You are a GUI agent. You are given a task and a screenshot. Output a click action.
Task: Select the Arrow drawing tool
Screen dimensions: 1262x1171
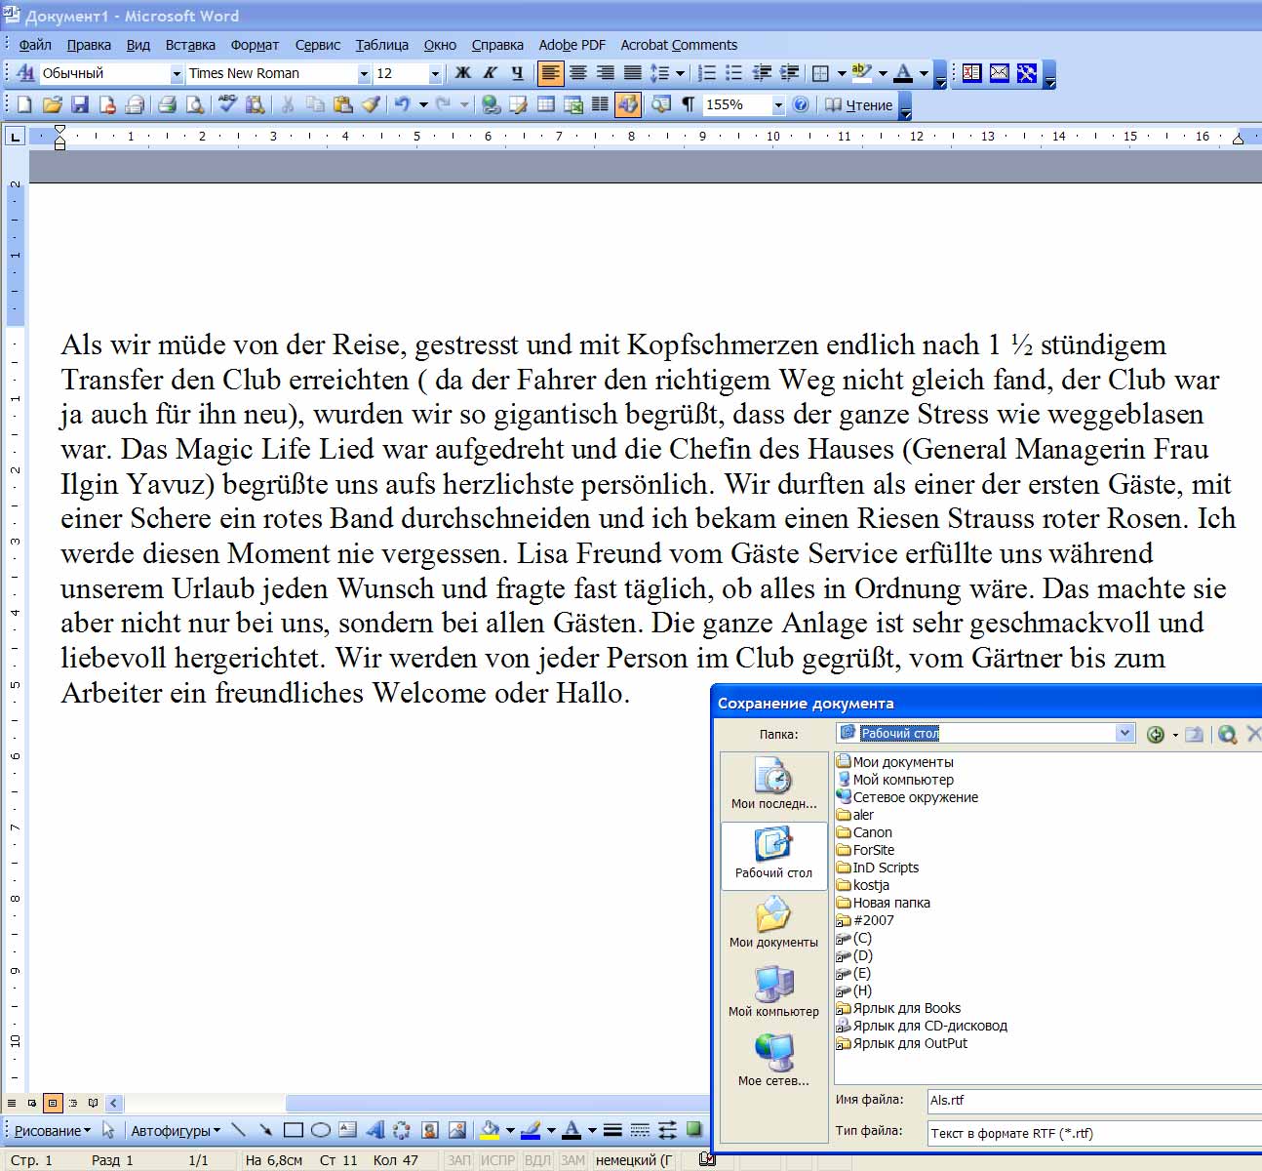[x=265, y=1131]
